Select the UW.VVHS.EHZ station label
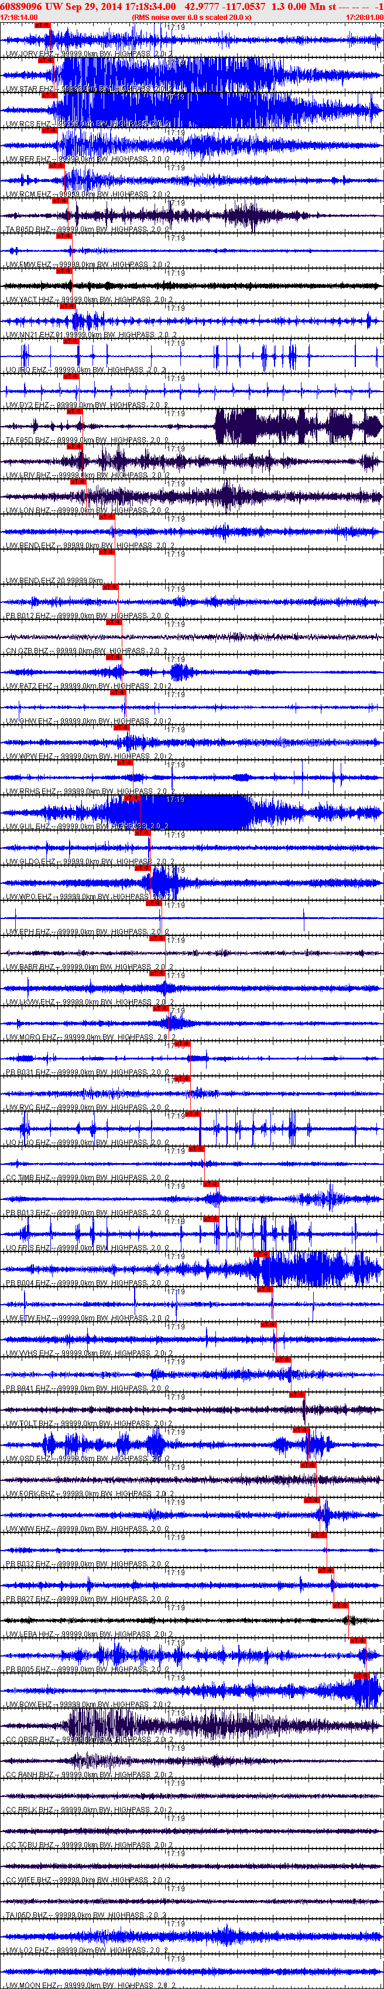Viewport: 384px width, 1989px height. 89,1353
